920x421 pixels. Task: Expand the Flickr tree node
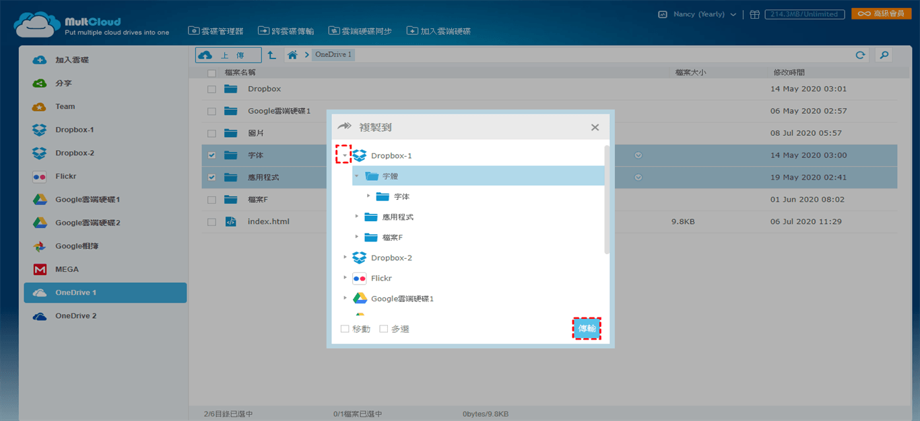[x=345, y=278]
